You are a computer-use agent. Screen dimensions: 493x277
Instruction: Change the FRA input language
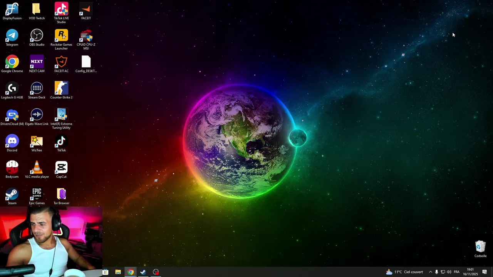456,272
